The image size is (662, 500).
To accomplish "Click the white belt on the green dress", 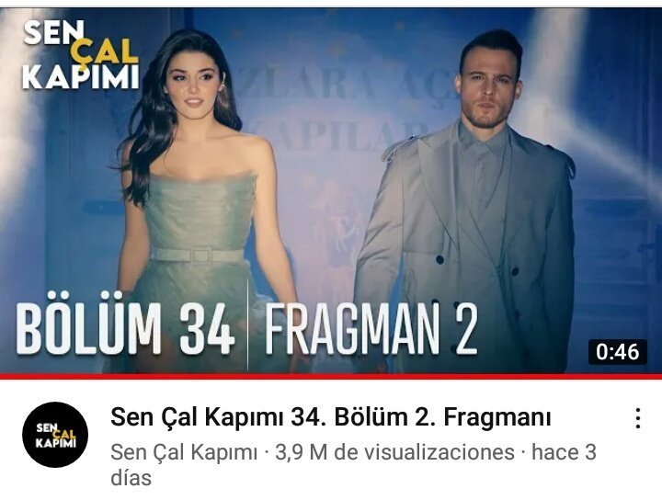I will click(x=197, y=256).
